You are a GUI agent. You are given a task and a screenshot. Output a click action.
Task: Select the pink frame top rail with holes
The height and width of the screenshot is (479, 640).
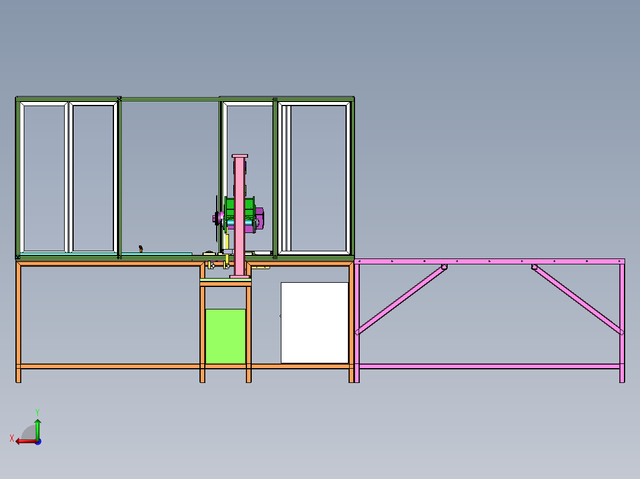[x=489, y=261]
